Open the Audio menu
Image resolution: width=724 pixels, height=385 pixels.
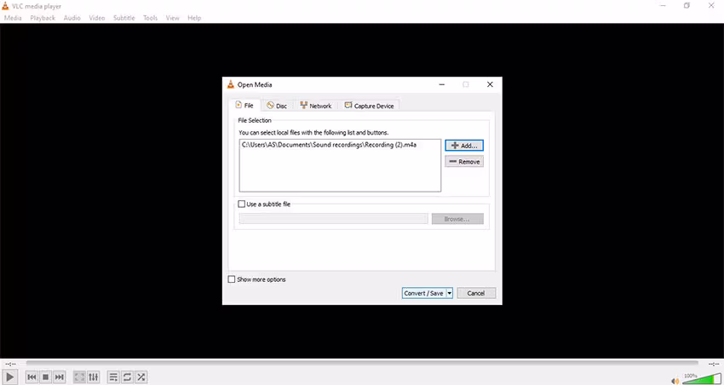click(x=72, y=18)
